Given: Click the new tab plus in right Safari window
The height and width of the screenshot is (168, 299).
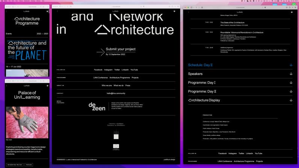Looking at the screenshot, I should click(293, 7).
